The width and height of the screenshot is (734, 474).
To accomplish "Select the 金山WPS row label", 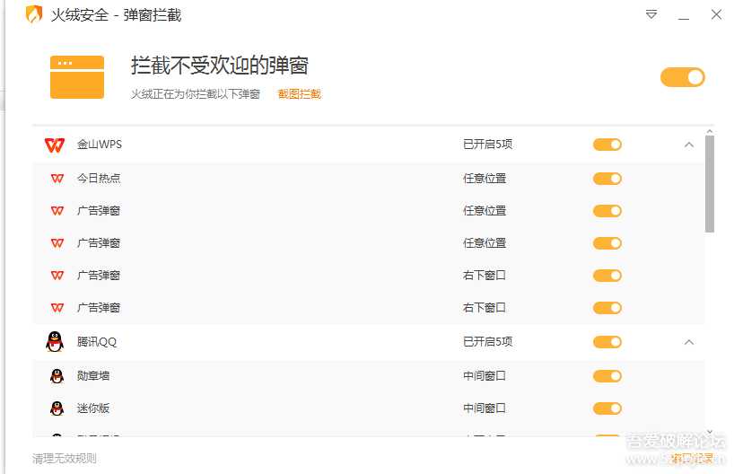I will pos(100,145).
